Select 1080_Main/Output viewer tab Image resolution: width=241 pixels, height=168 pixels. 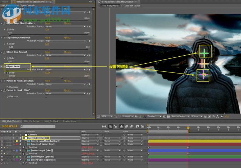110,6
